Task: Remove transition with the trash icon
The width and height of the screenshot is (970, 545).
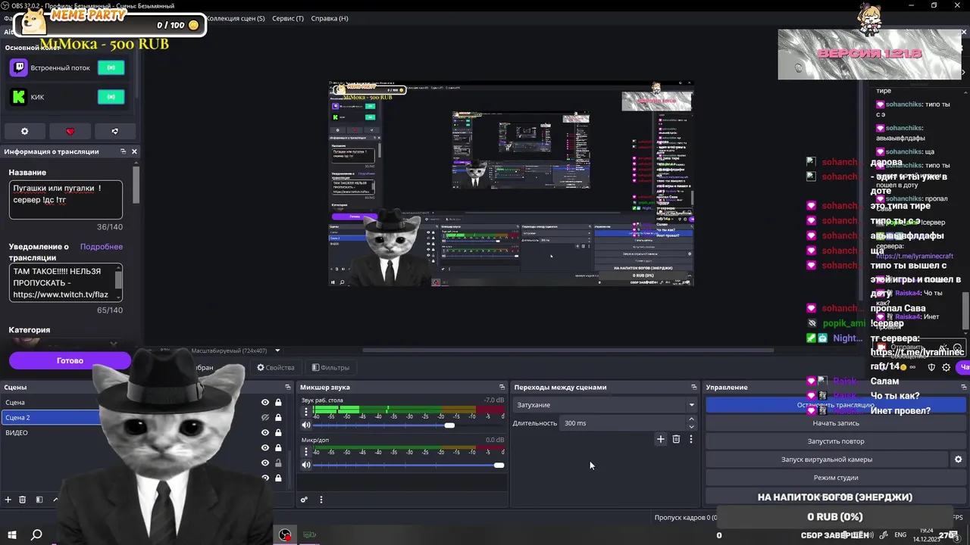Action: (676, 439)
